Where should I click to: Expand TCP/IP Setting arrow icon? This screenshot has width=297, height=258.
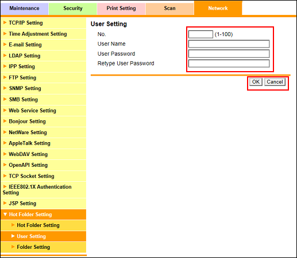(x=5, y=22)
